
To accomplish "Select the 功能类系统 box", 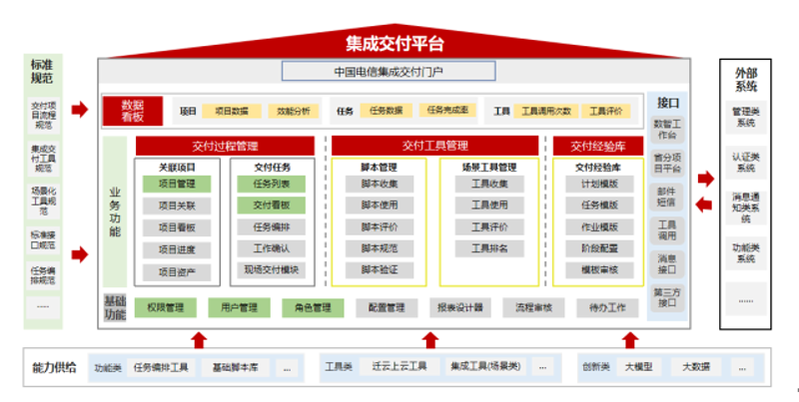I will click(x=745, y=253).
